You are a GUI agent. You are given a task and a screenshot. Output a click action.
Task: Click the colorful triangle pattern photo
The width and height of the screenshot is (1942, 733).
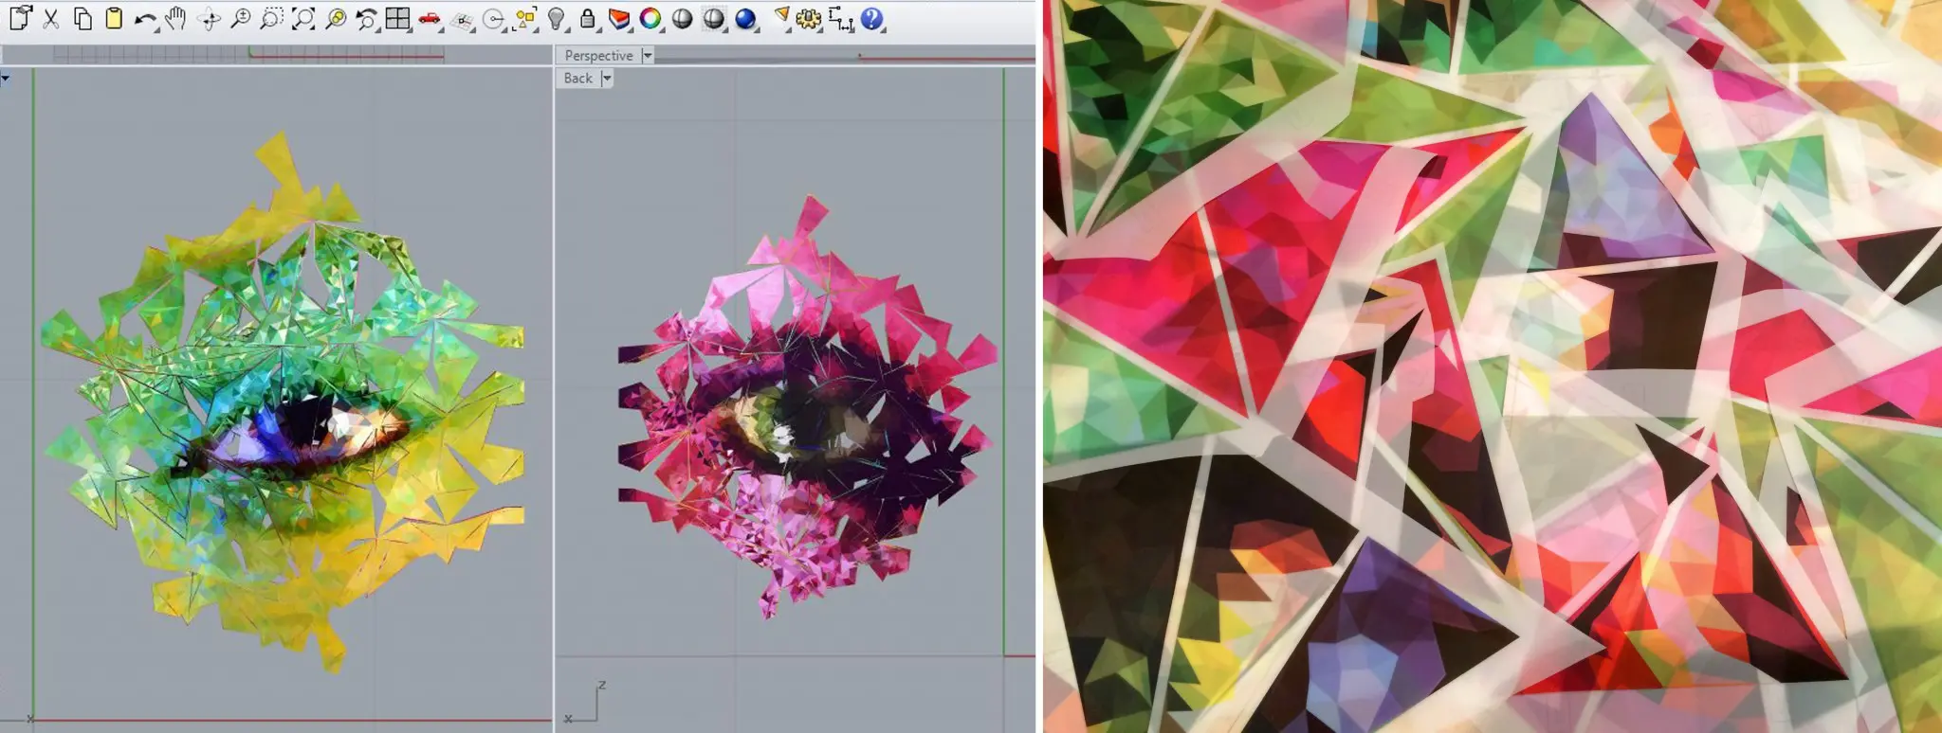click(1493, 366)
